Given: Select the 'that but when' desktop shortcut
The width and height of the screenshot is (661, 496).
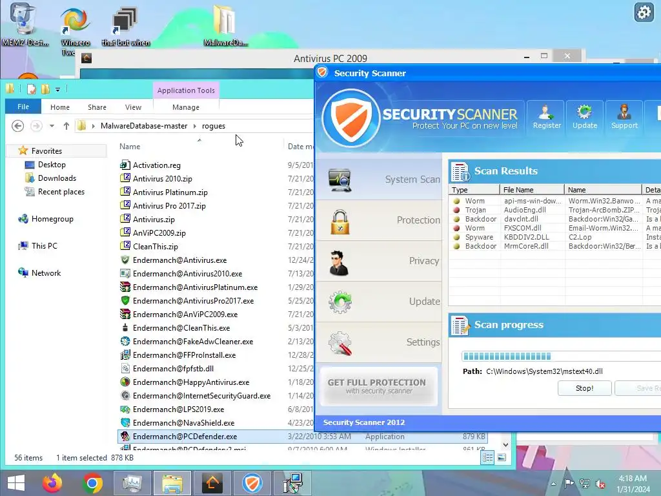Looking at the screenshot, I should point(125,26).
